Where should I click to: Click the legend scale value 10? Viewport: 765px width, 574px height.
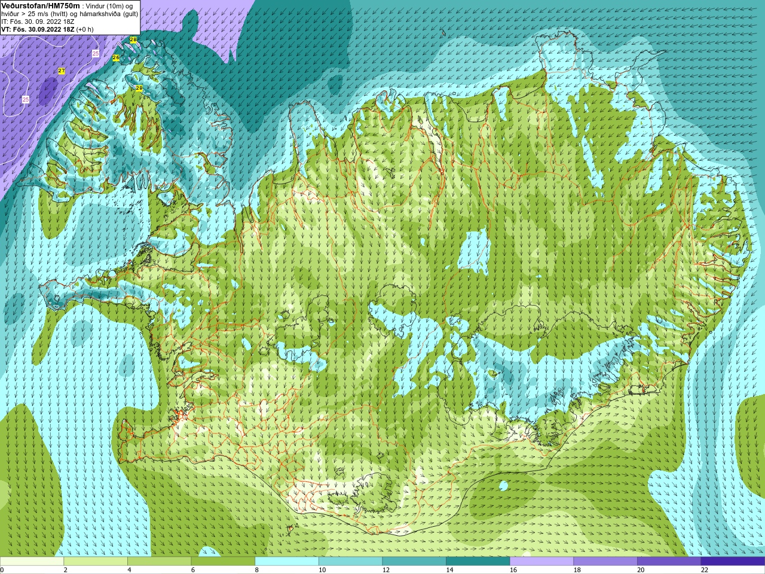click(322, 570)
